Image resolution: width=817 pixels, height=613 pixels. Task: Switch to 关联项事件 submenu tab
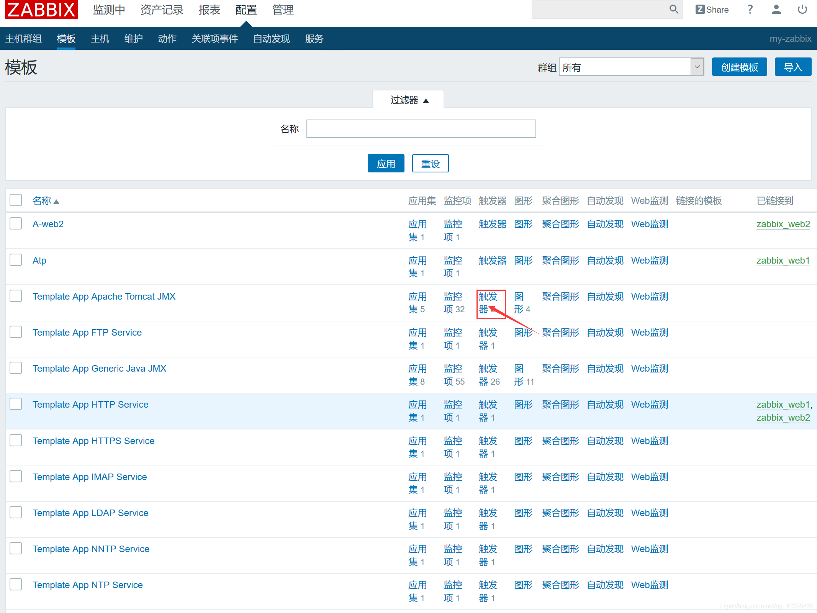[x=215, y=39]
